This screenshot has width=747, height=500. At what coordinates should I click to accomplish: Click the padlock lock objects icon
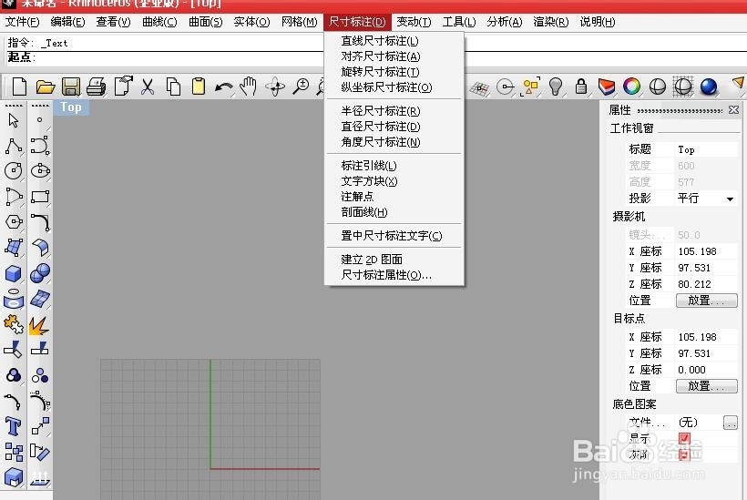[580, 87]
